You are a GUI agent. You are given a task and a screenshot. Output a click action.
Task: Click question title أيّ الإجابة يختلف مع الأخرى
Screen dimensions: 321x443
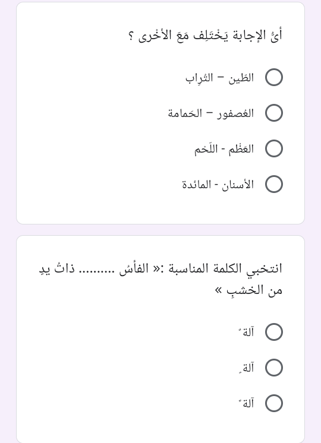(x=205, y=35)
